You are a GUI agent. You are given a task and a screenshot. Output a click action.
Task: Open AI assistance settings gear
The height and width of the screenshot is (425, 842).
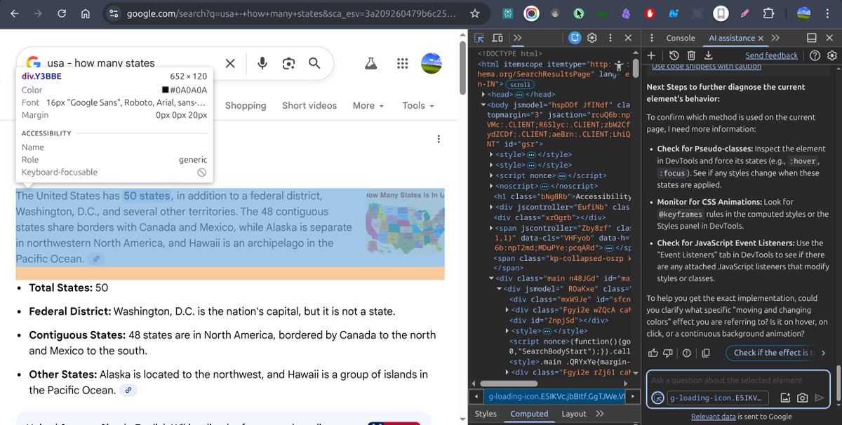(x=831, y=55)
